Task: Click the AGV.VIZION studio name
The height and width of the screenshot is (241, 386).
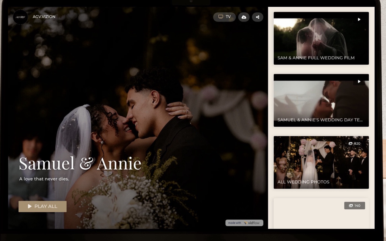Action: coord(44,17)
